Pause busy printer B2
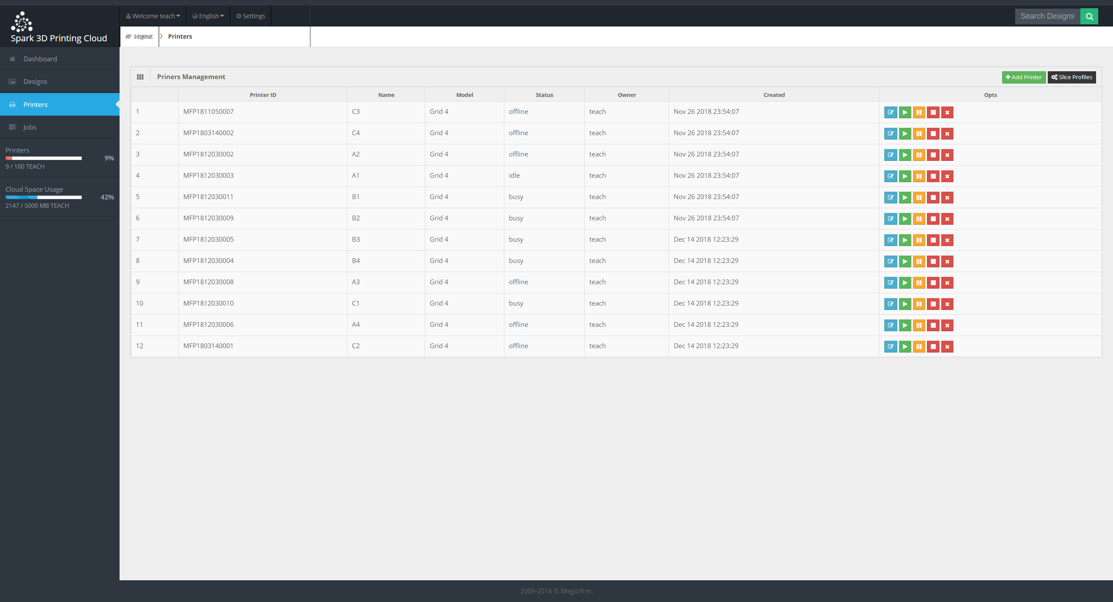Image resolution: width=1113 pixels, height=602 pixels. [x=919, y=219]
